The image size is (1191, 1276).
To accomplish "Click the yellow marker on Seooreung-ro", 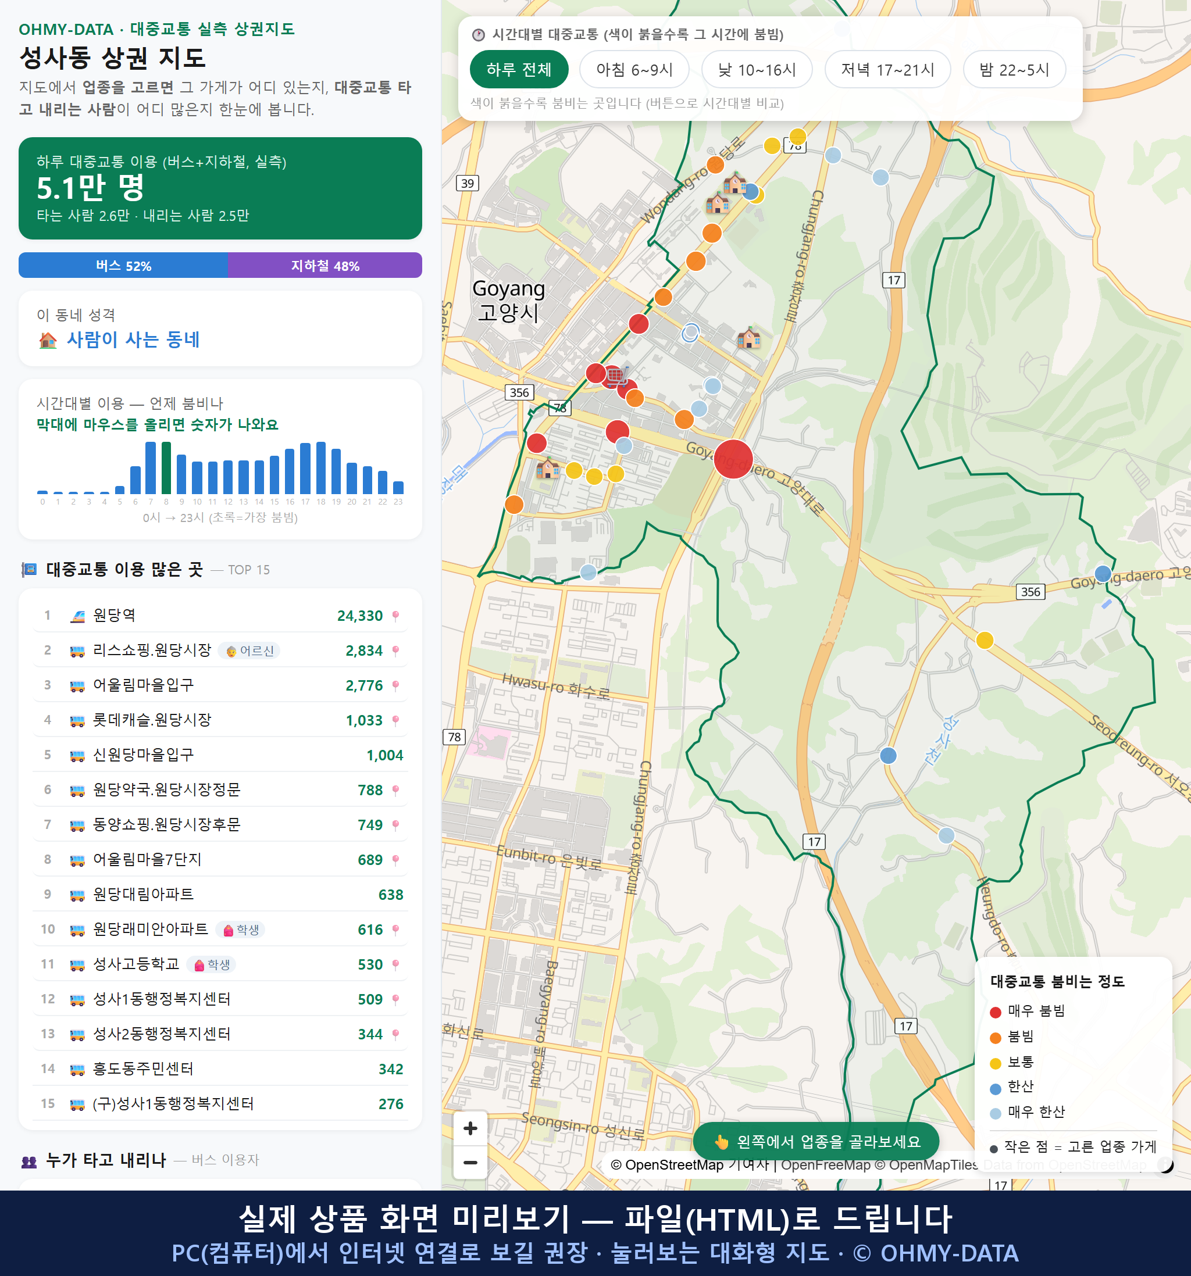I will click(984, 640).
